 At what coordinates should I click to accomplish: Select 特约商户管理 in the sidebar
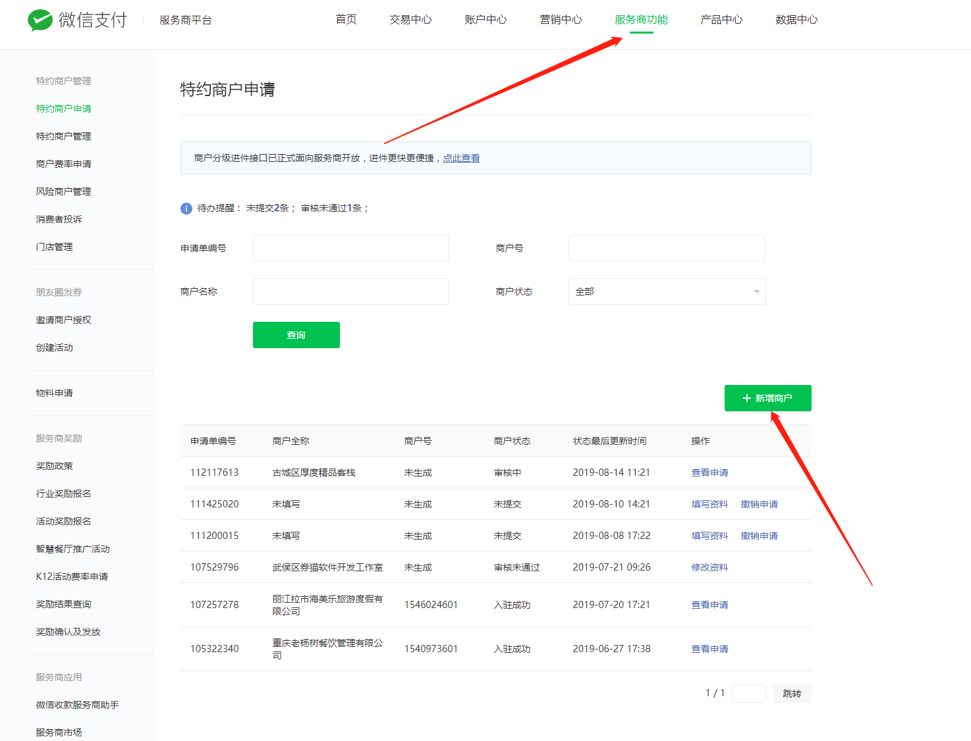[x=63, y=136]
